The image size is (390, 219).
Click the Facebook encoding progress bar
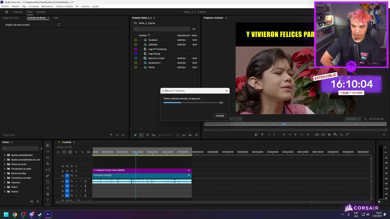190,103
